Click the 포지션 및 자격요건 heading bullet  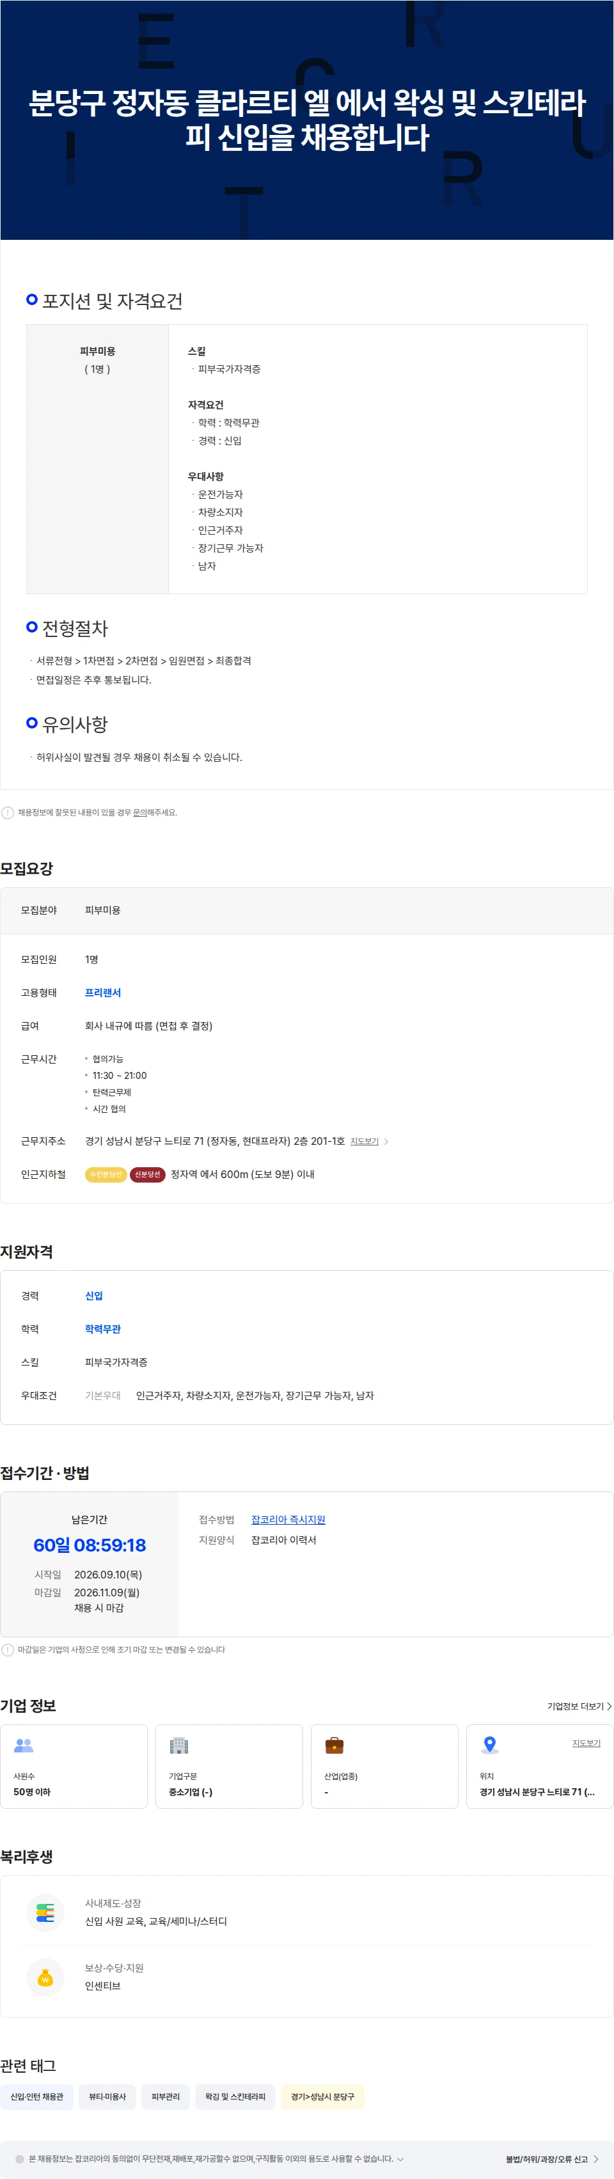pyautogui.click(x=32, y=299)
